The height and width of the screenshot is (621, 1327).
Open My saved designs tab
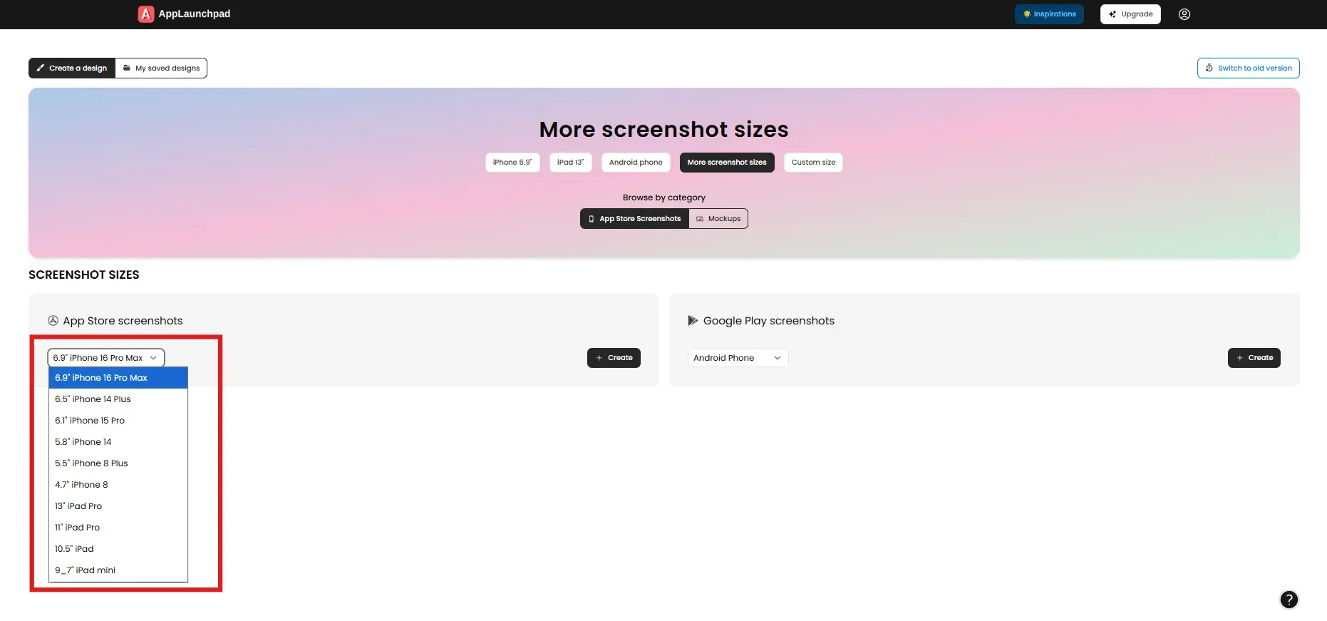click(x=161, y=68)
